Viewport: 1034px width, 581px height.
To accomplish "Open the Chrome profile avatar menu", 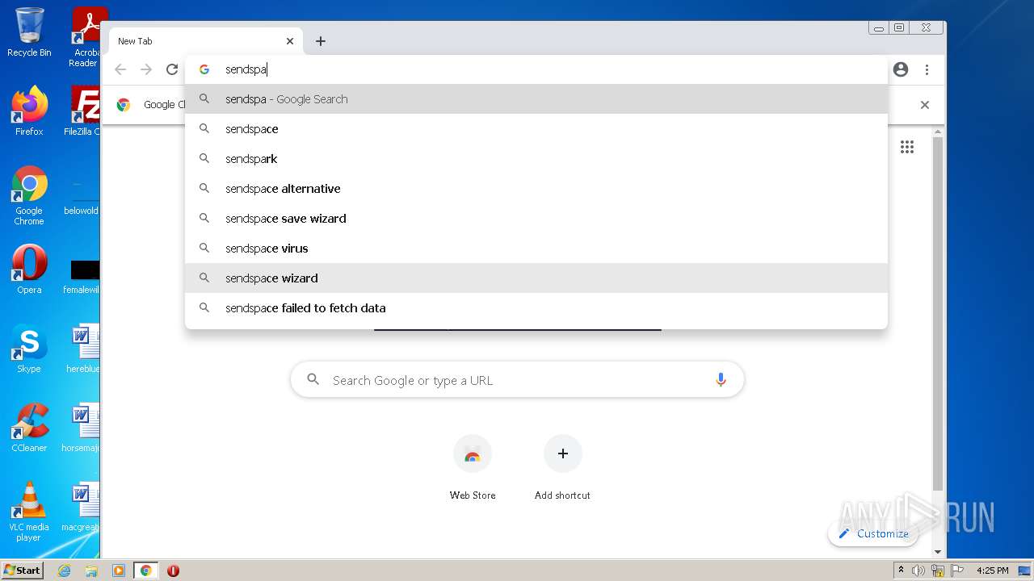I will [x=901, y=69].
